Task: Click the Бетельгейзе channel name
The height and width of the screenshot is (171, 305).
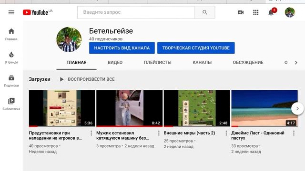Action: click(111, 31)
